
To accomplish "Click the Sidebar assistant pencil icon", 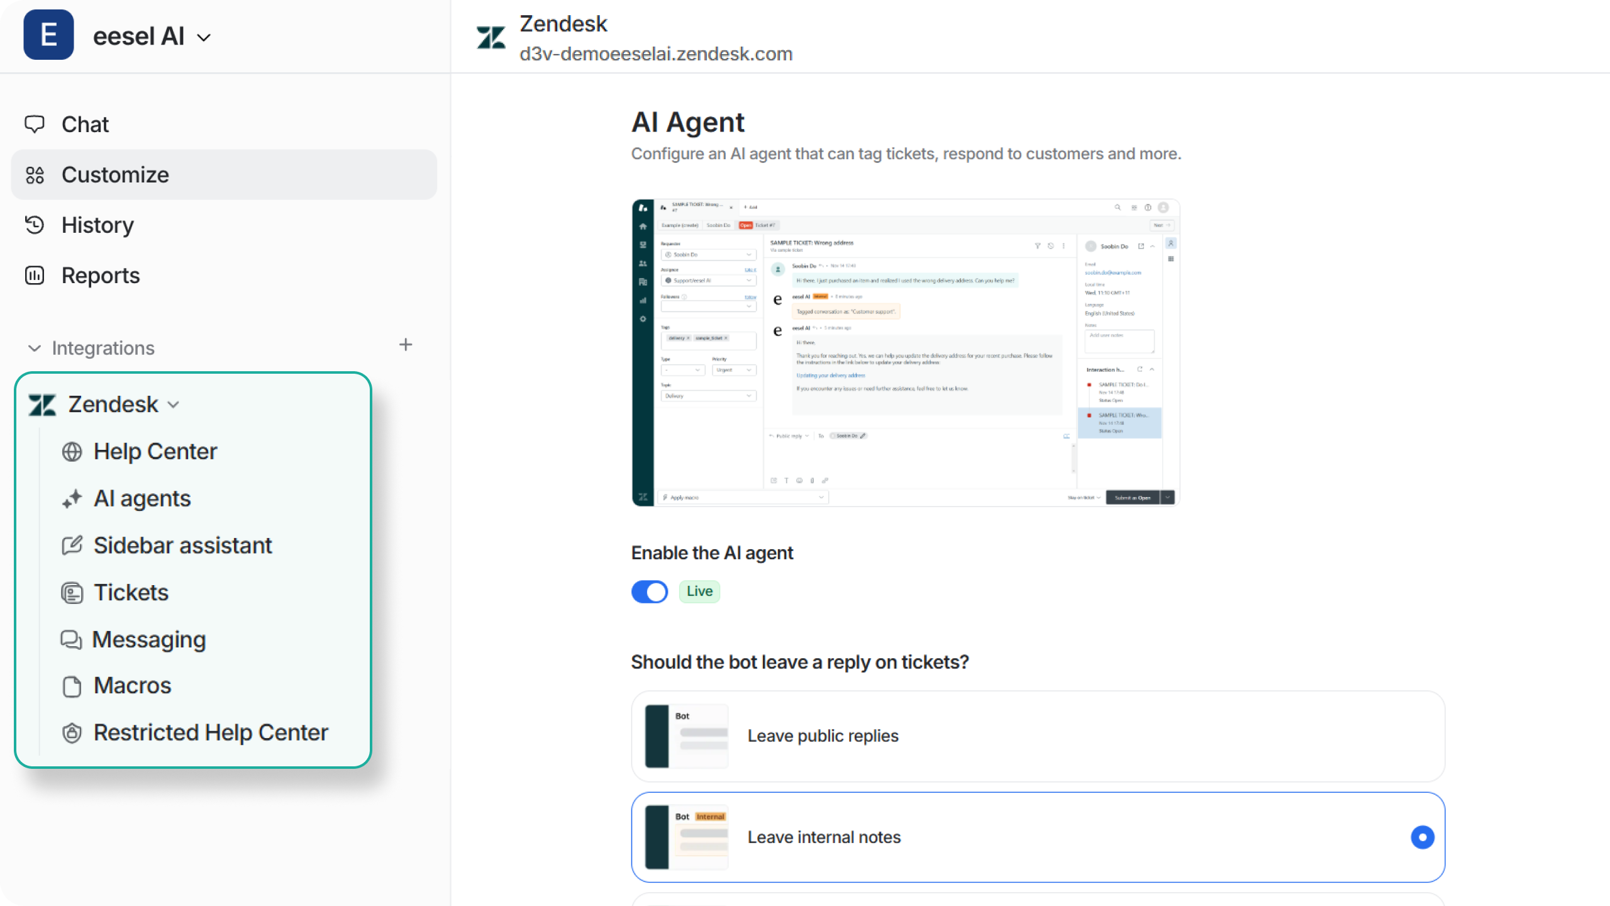I will click(x=72, y=545).
